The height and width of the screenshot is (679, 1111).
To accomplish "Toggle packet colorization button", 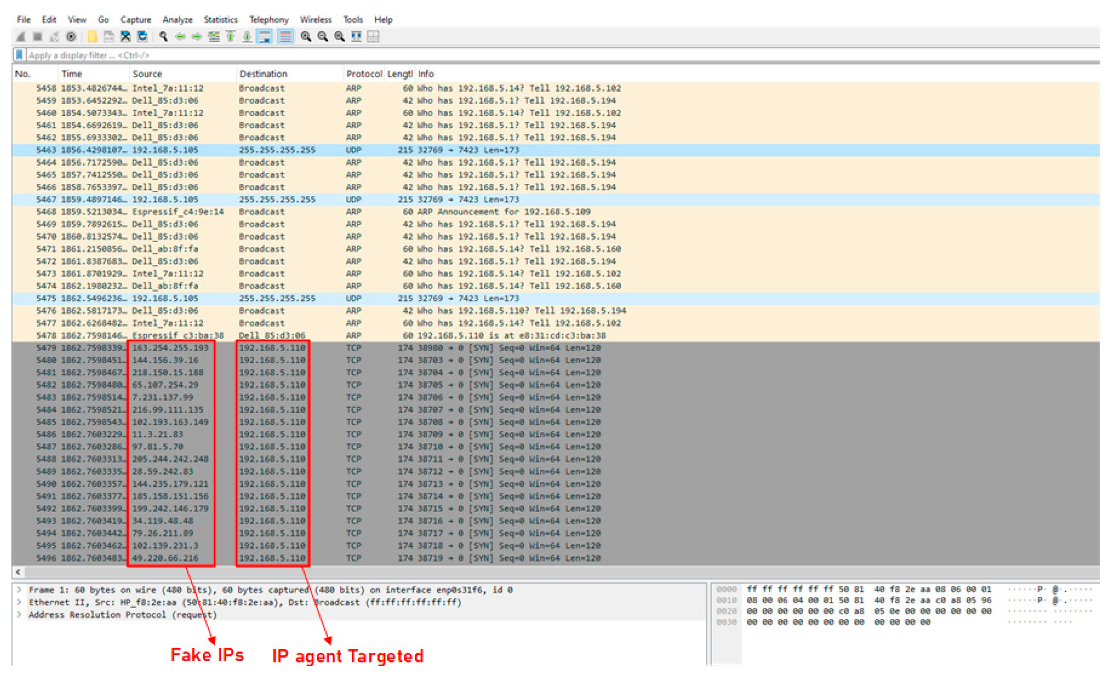I will click(x=285, y=37).
